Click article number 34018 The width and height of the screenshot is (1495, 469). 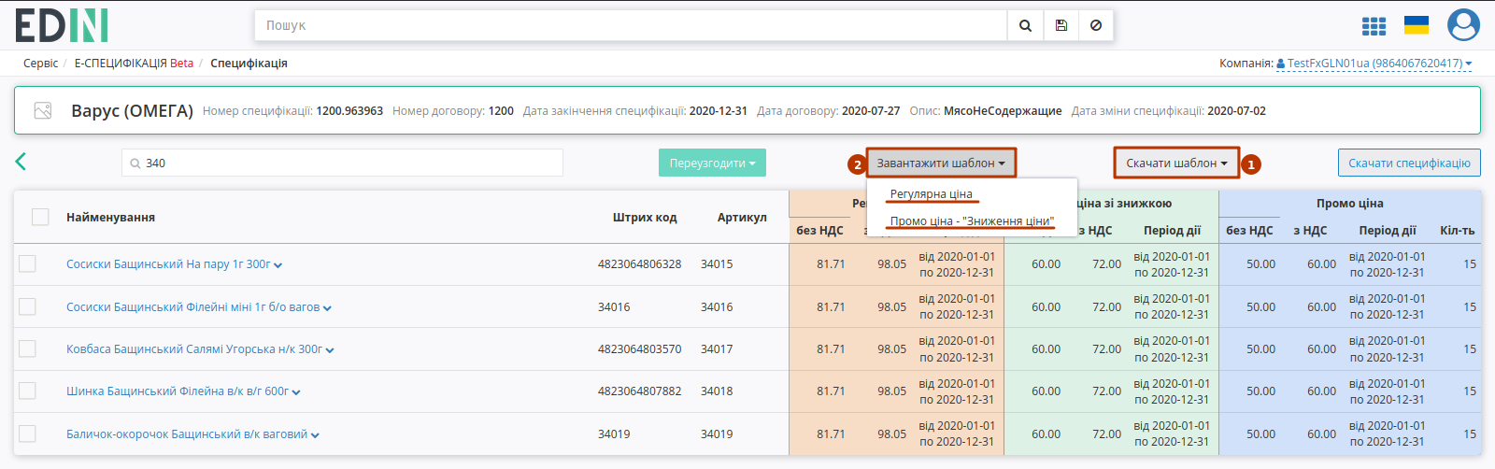[717, 391]
